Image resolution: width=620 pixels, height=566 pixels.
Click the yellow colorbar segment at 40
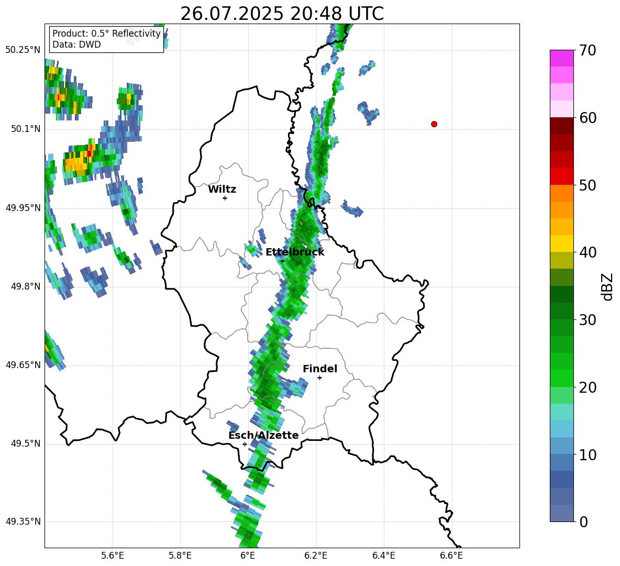[x=561, y=243]
